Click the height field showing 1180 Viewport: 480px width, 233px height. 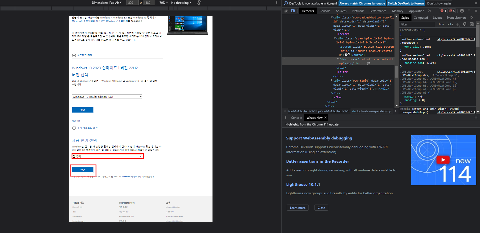(149, 2)
